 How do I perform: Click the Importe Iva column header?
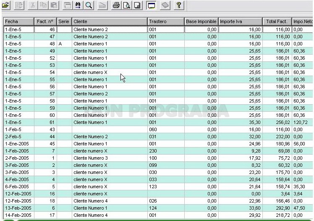(x=241, y=22)
